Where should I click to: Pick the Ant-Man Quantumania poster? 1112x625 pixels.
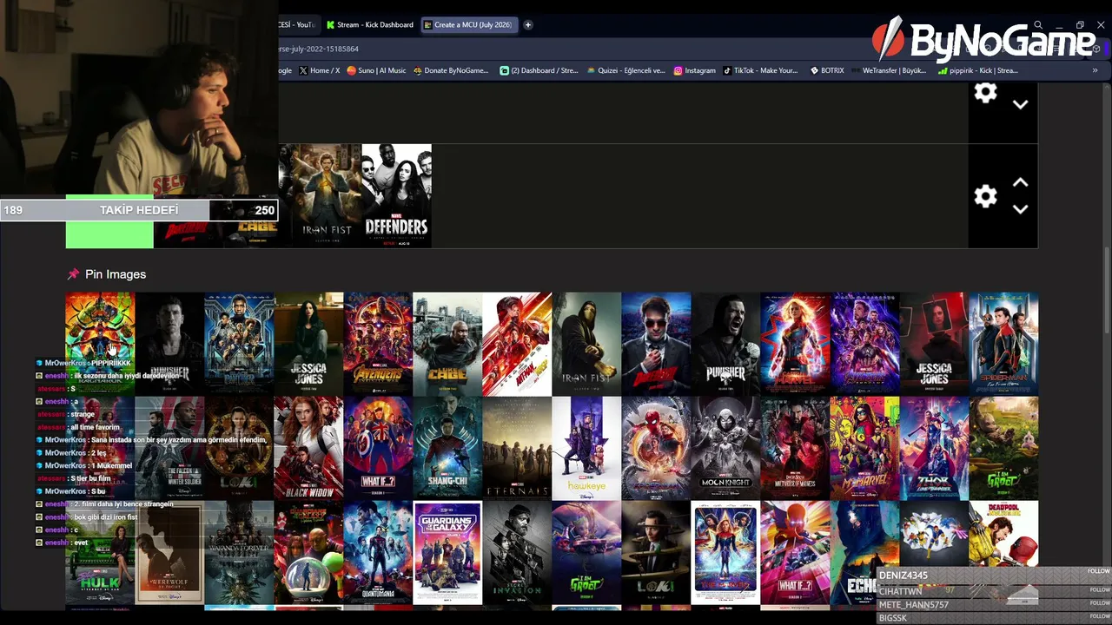point(378,552)
